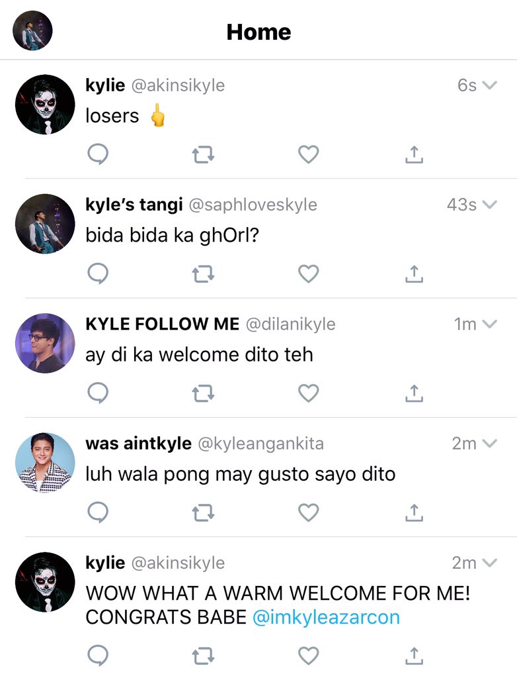Open options chevron on the 6s tweet
This screenshot has height=678, width=517.
pyautogui.click(x=489, y=85)
